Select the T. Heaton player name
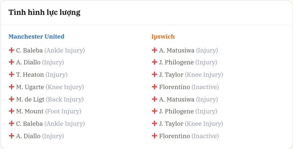 [30, 75]
